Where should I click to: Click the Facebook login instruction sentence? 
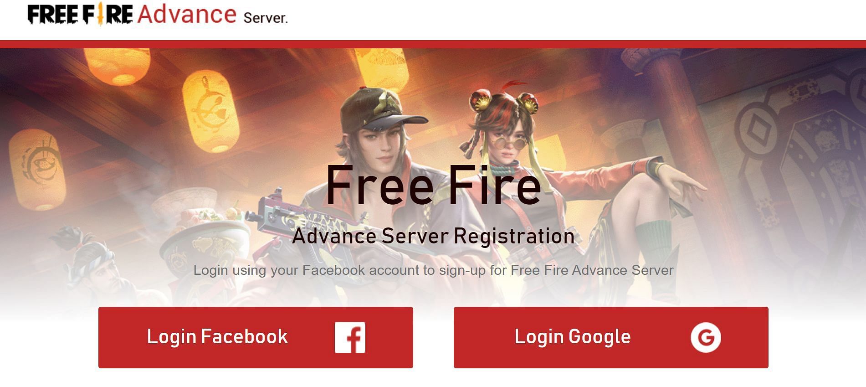pos(433,270)
